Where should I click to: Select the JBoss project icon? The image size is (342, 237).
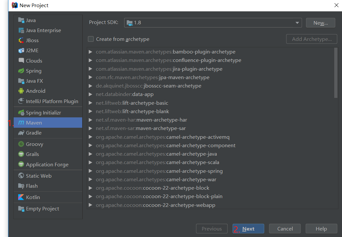21,41
